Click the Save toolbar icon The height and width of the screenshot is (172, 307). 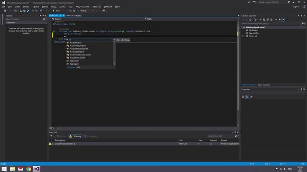pos(24,11)
